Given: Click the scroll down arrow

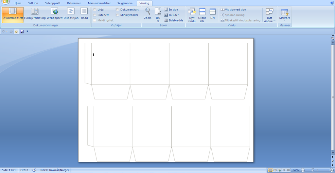Looking at the screenshot, I should (x=333, y=153).
